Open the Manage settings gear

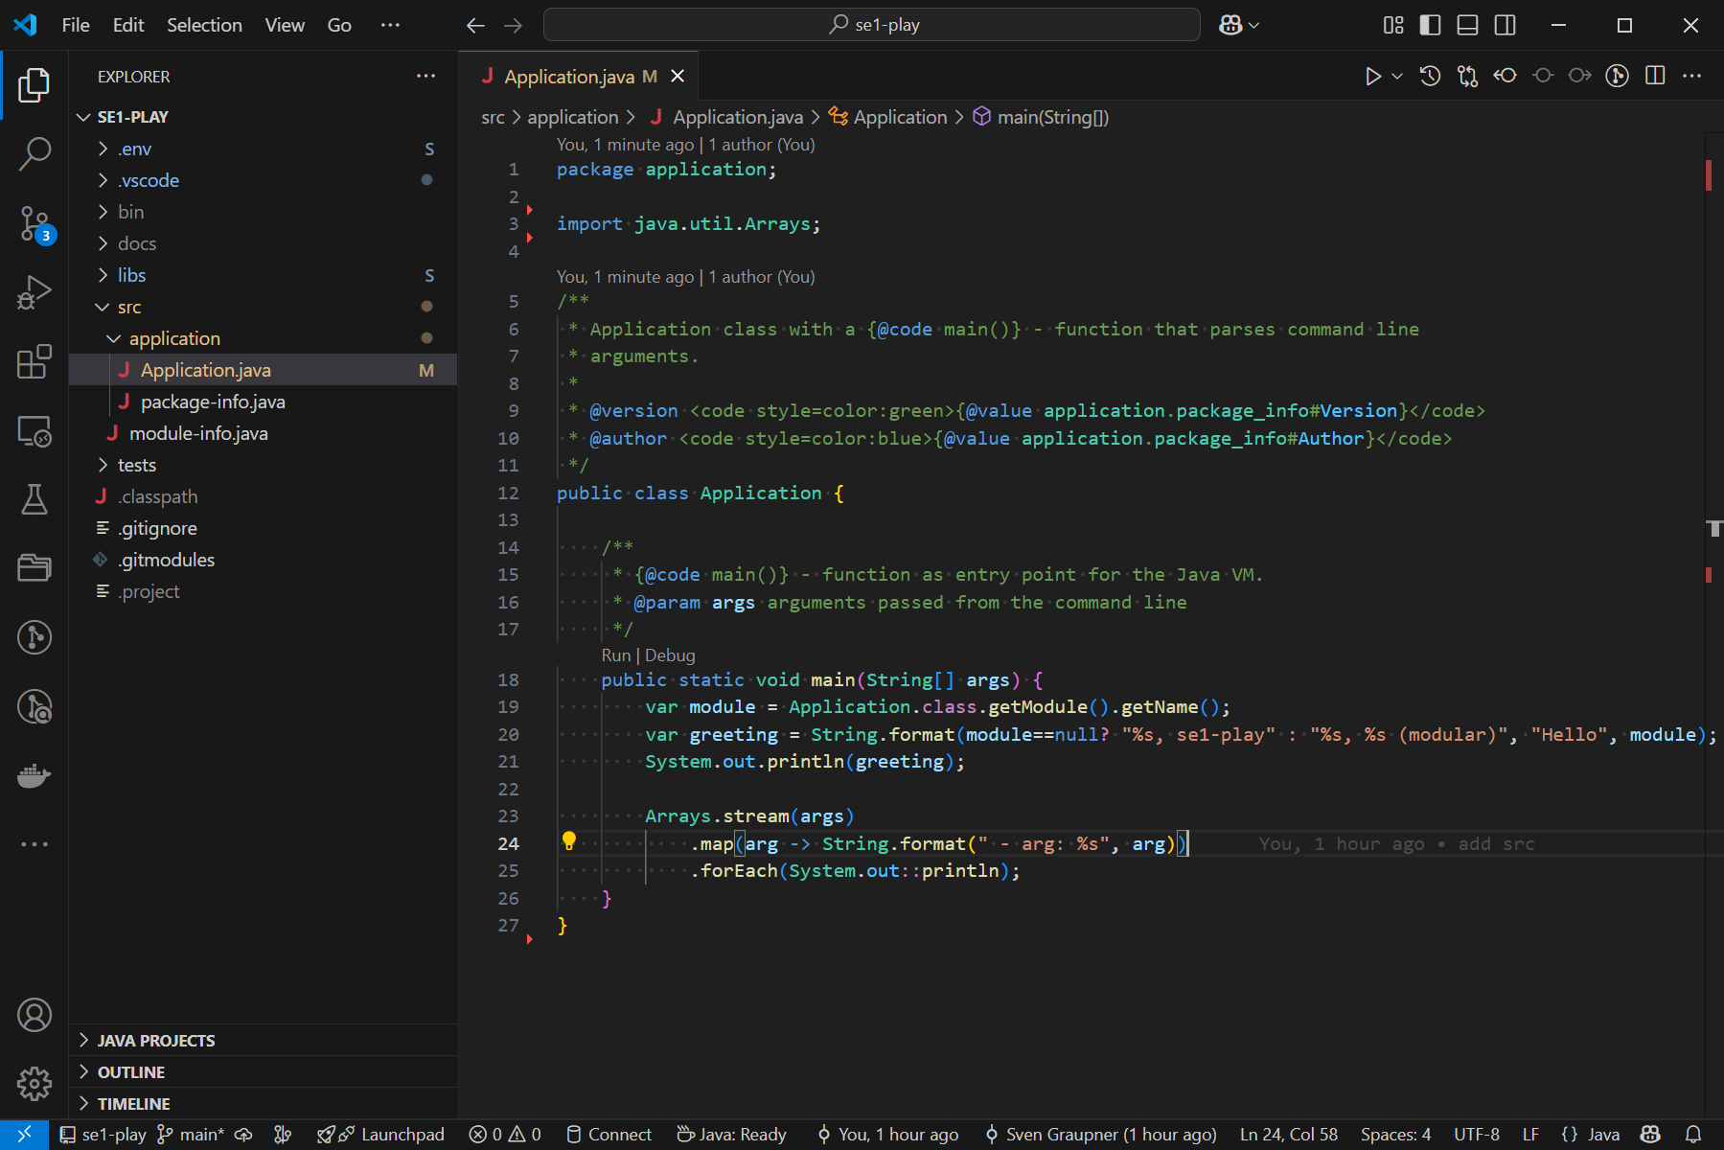click(x=34, y=1084)
